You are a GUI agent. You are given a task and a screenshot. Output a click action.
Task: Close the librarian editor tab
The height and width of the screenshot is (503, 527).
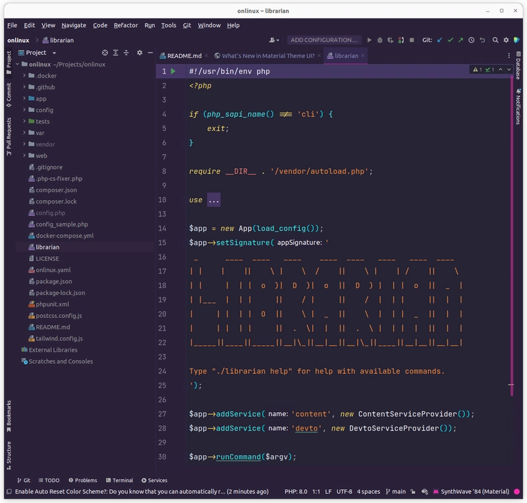point(363,55)
